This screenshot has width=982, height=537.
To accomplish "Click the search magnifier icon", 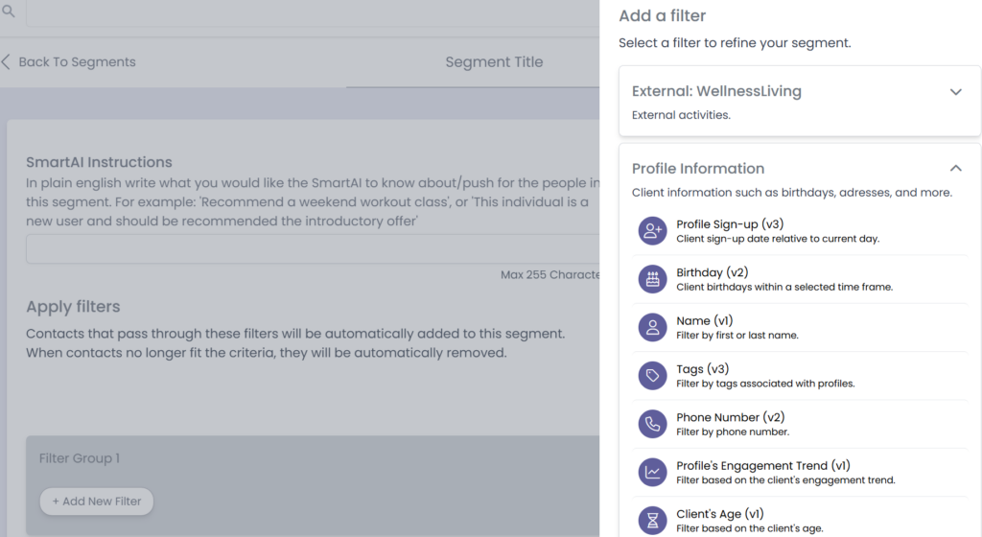I will 9,12.
